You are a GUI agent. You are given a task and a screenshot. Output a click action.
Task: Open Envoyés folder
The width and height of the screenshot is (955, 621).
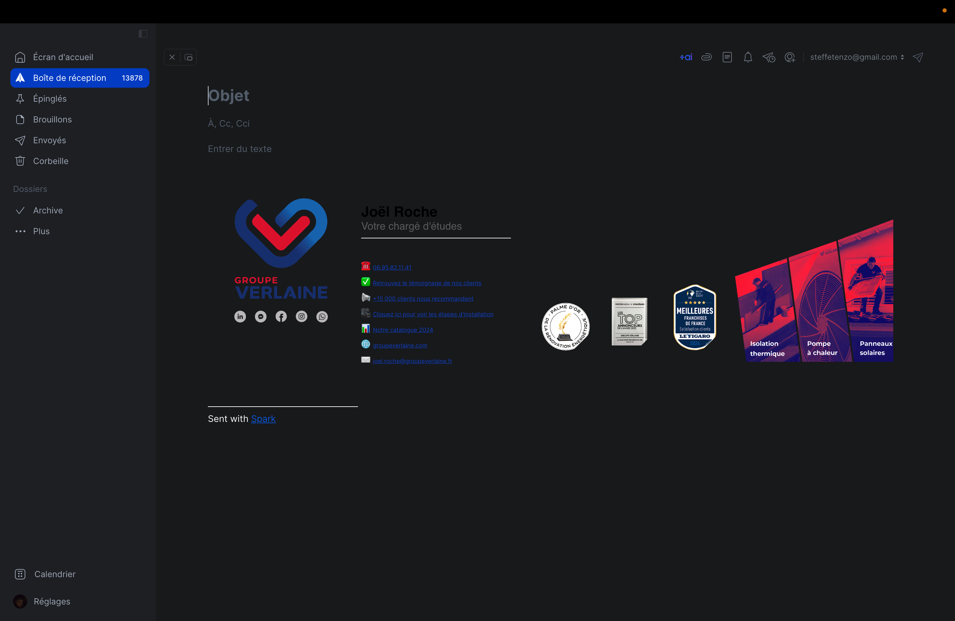pos(80,140)
